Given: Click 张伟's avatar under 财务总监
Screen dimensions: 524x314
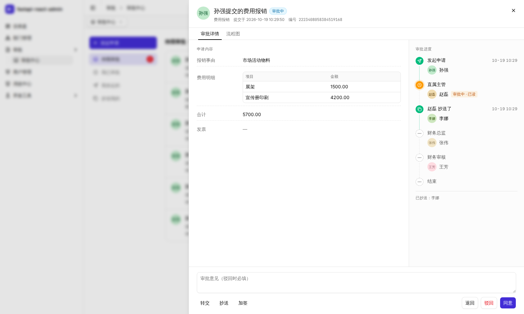Looking at the screenshot, I should click(x=432, y=143).
